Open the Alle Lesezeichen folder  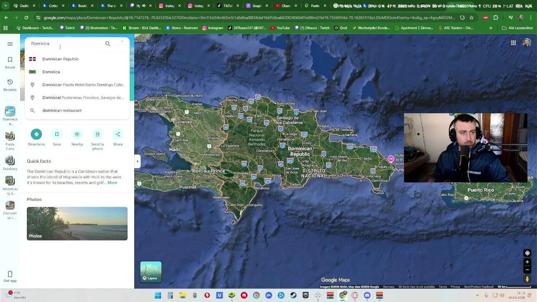click(517, 28)
